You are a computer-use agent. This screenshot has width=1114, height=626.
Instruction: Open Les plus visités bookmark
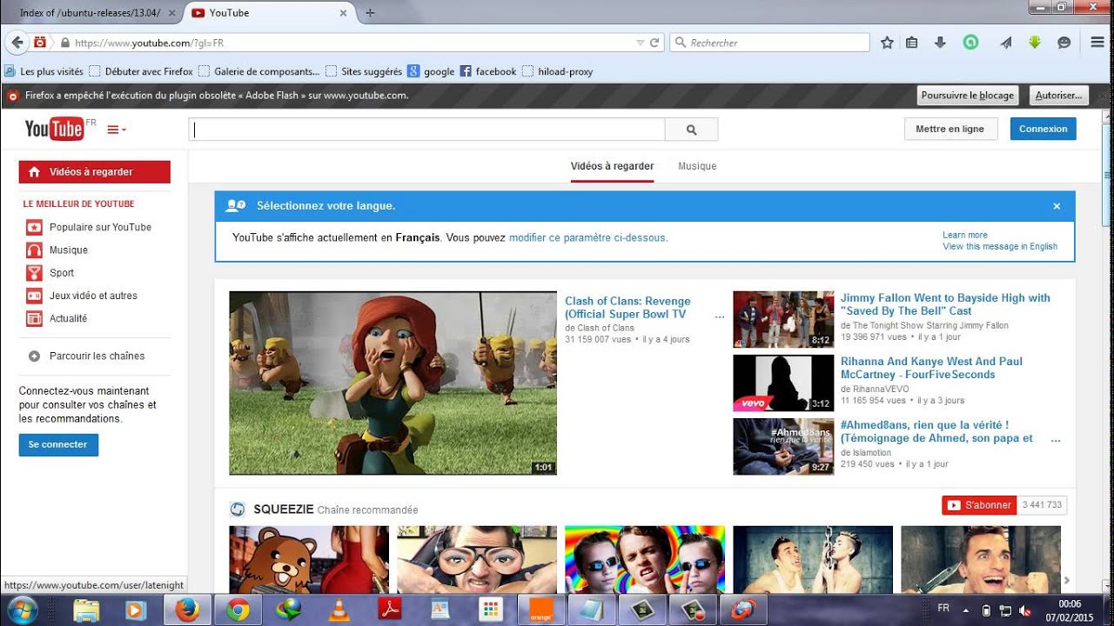pyautogui.click(x=44, y=71)
